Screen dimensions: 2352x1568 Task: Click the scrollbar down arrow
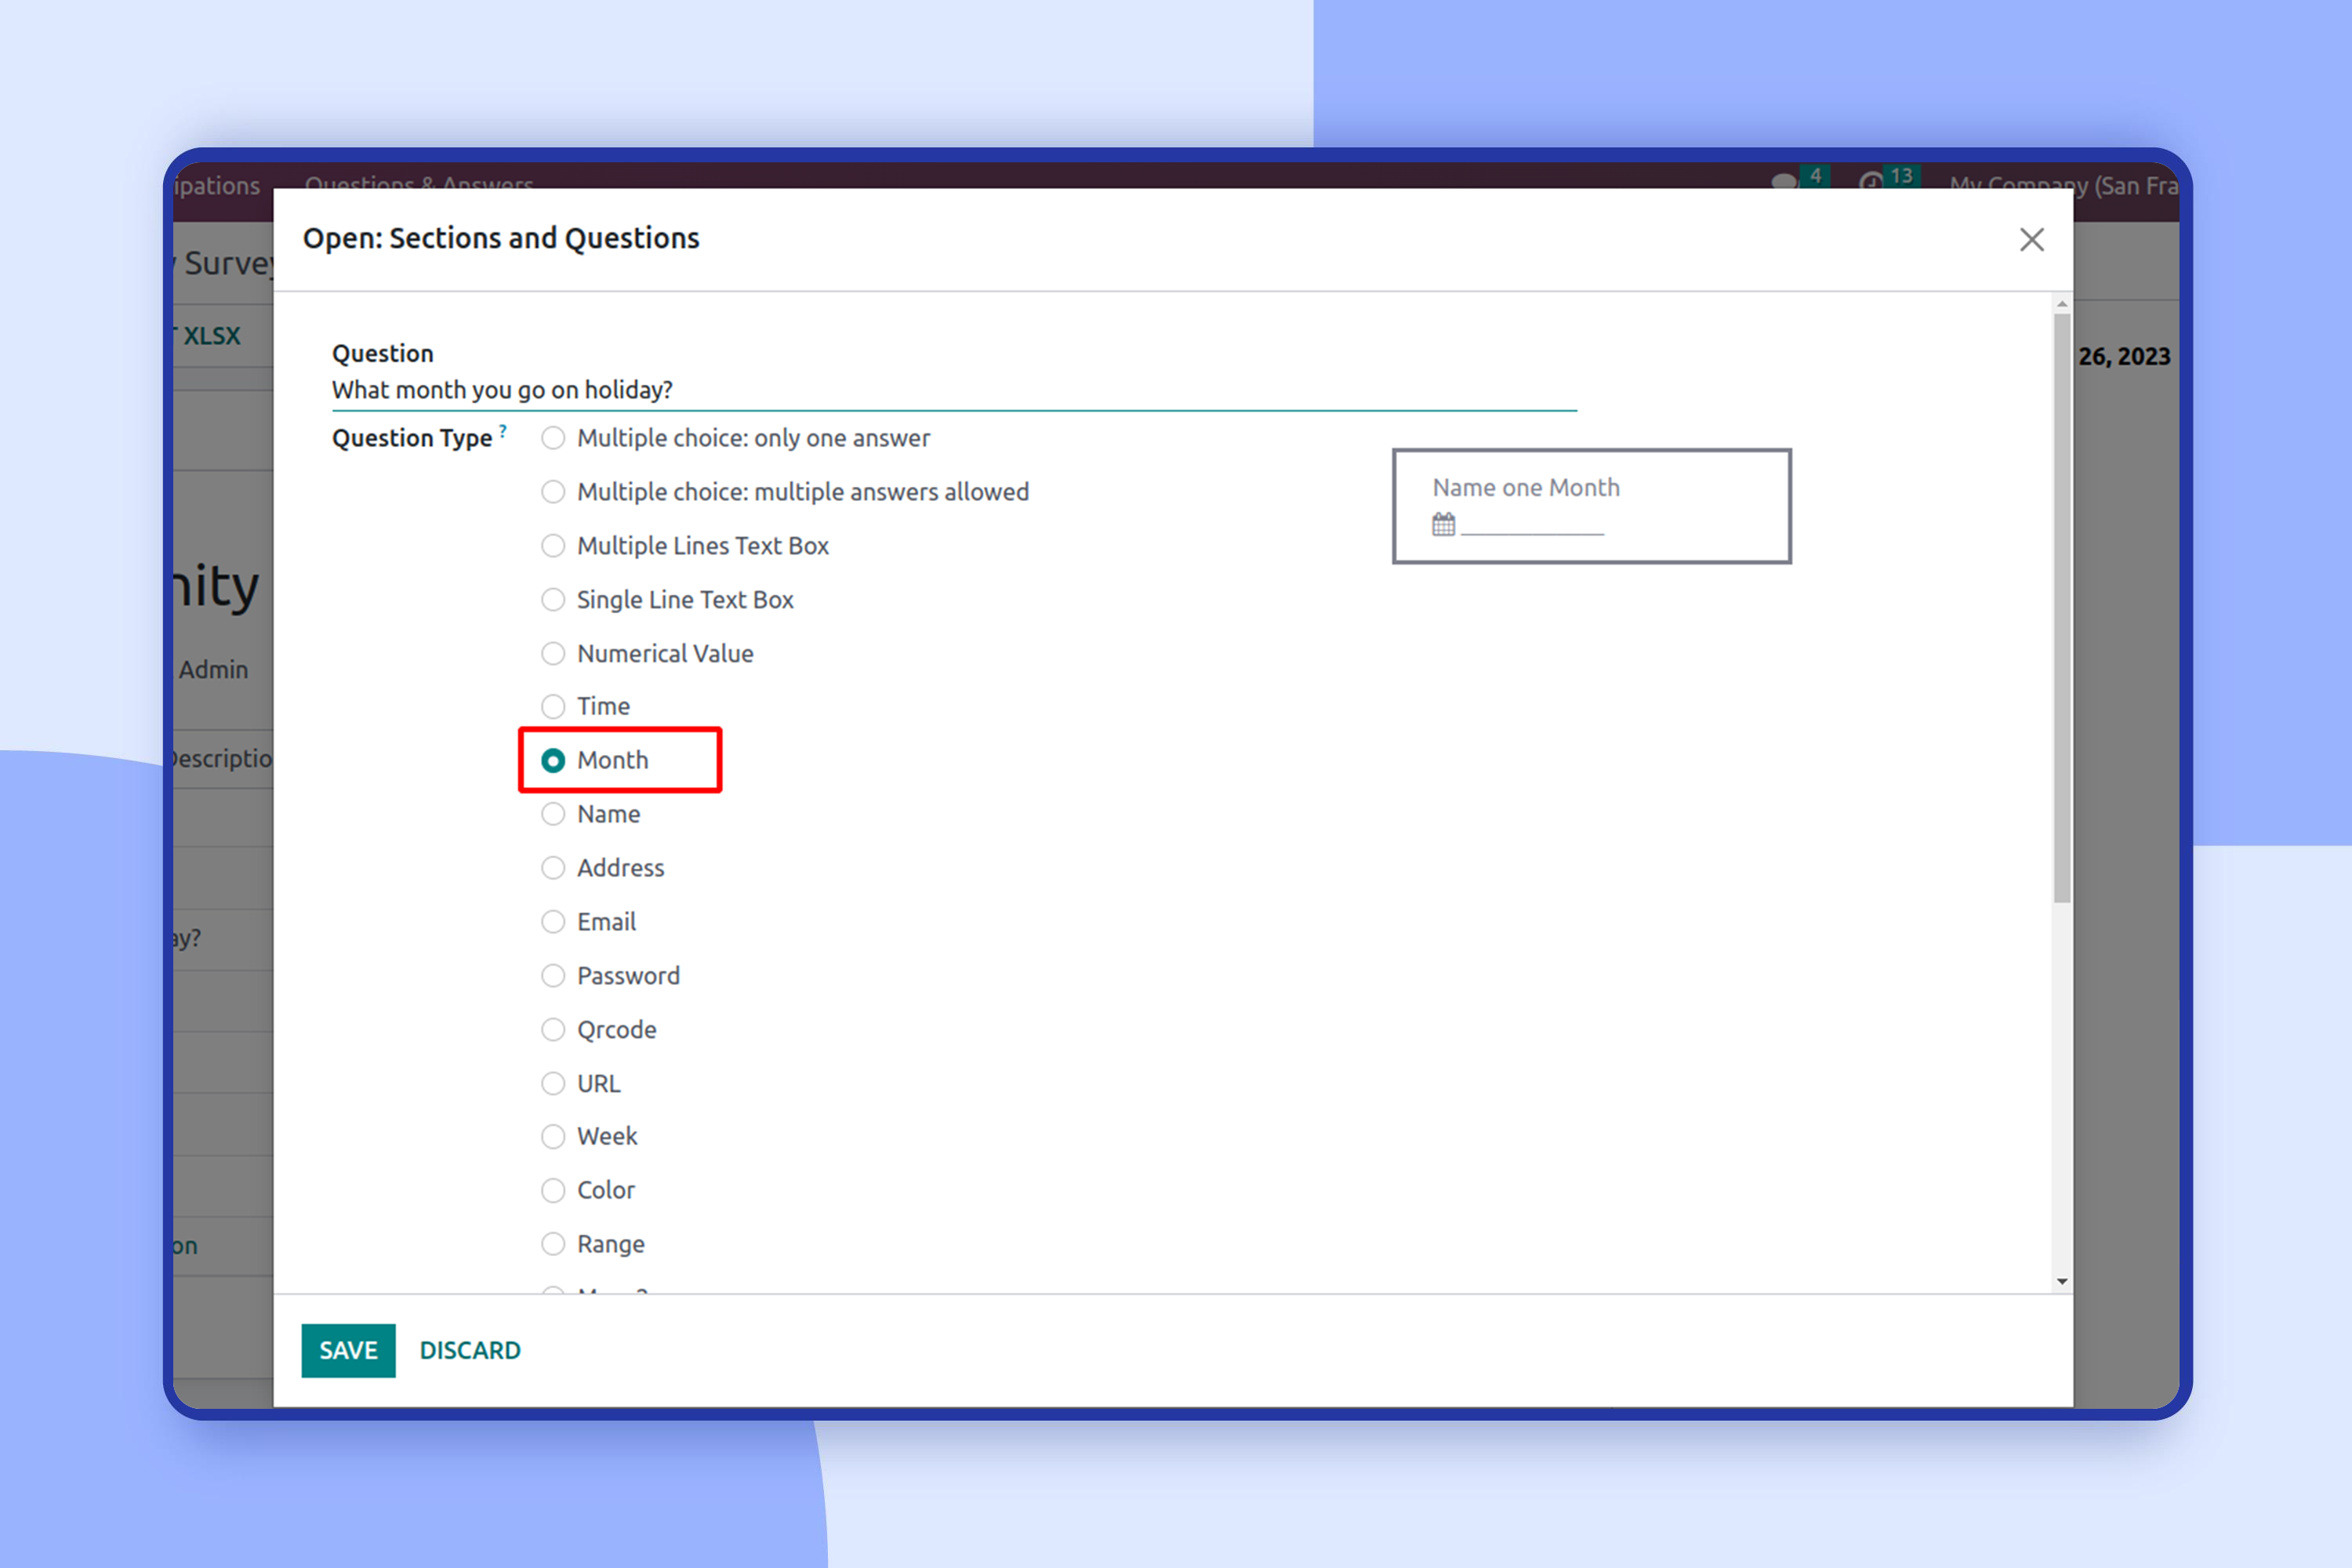tap(2061, 1281)
